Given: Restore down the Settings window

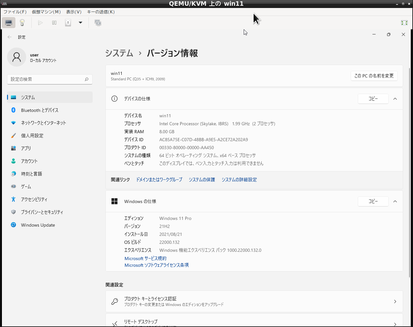Looking at the screenshot, I should tap(388, 34).
